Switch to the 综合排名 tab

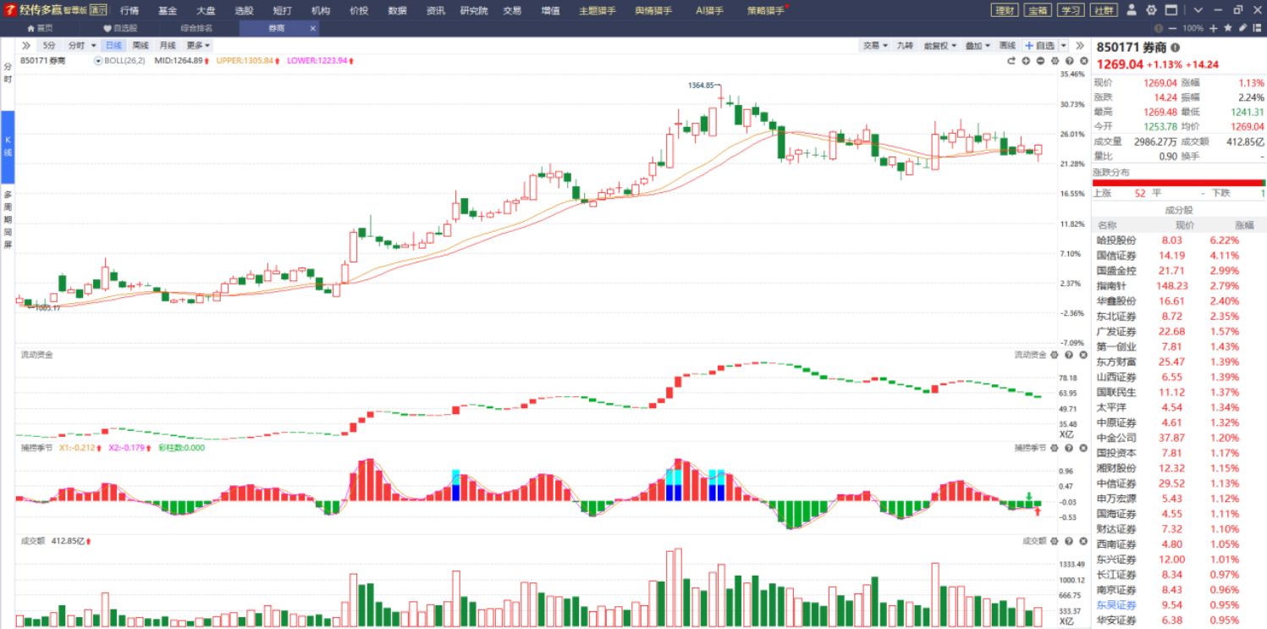click(x=196, y=28)
